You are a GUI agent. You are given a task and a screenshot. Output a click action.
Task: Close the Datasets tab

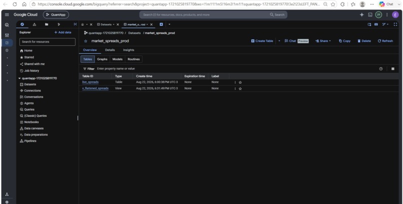coord(117,24)
